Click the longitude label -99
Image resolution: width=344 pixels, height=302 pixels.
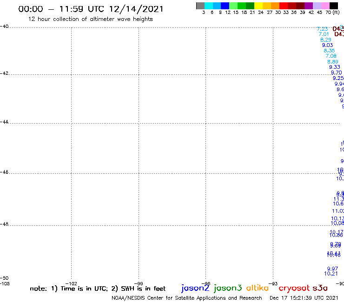pos(139,284)
